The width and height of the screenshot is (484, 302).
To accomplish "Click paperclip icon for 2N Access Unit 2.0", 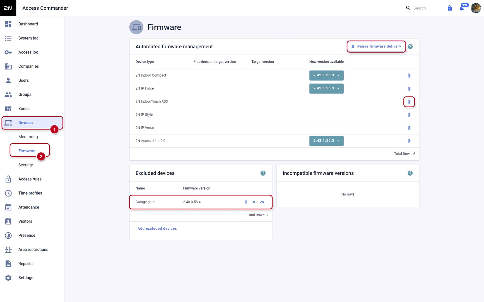I will click(409, 141).
